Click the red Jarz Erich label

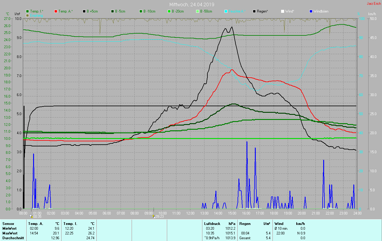point(373,4)
